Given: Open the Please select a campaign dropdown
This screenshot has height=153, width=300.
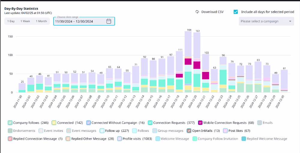Looking at the screenshot, I should (x=266, y=21).
